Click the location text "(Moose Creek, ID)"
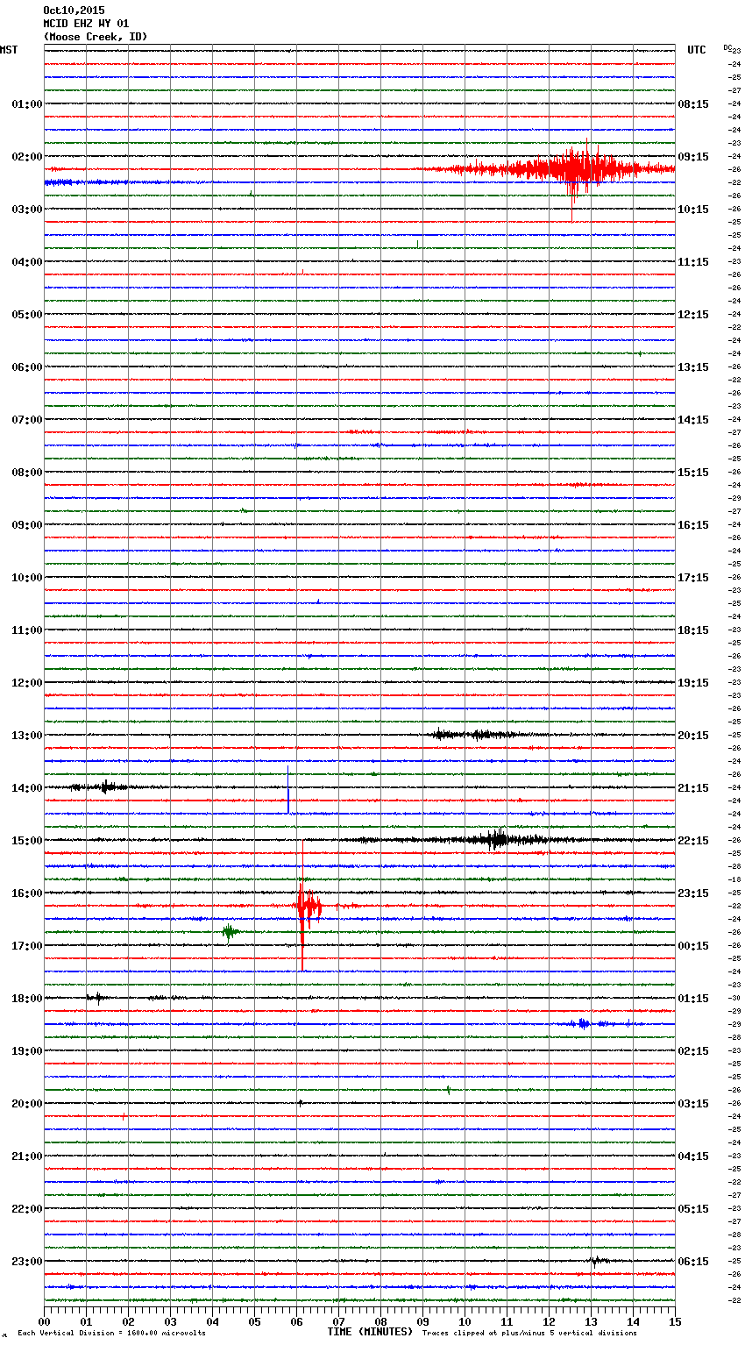745x1345 pixels. (96, 37)
